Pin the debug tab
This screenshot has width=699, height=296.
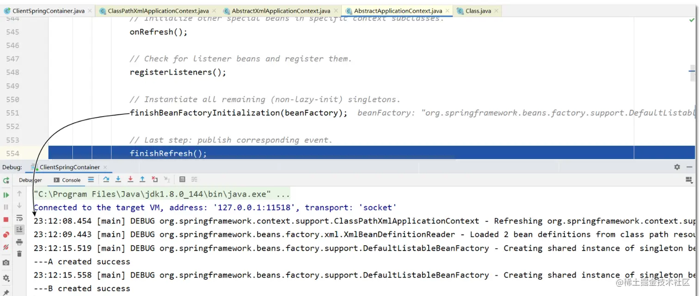coord(6,292)
